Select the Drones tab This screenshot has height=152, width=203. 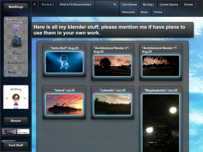[188, 5]
